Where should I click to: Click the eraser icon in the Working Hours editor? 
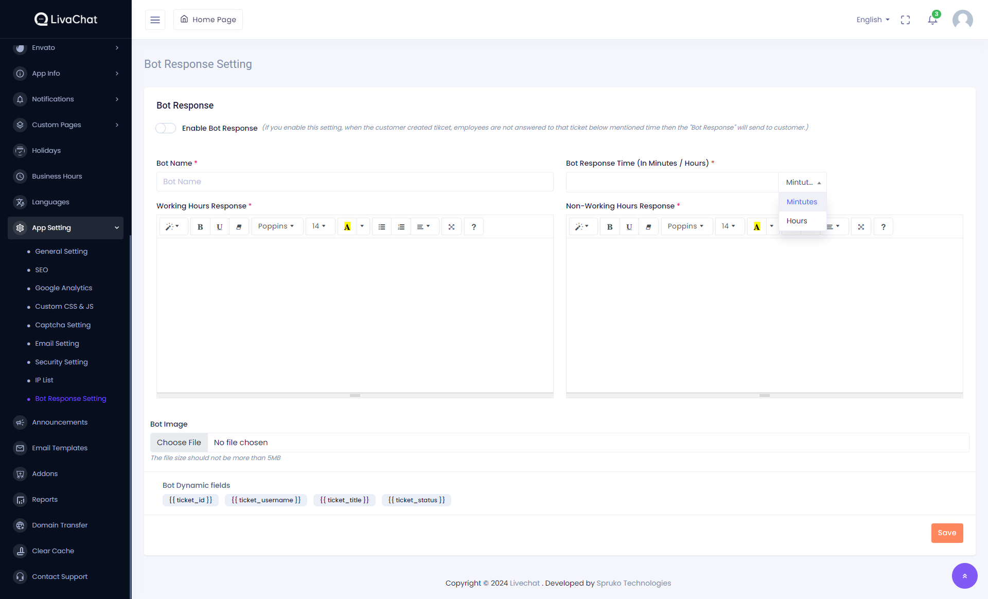pos(239,226)
